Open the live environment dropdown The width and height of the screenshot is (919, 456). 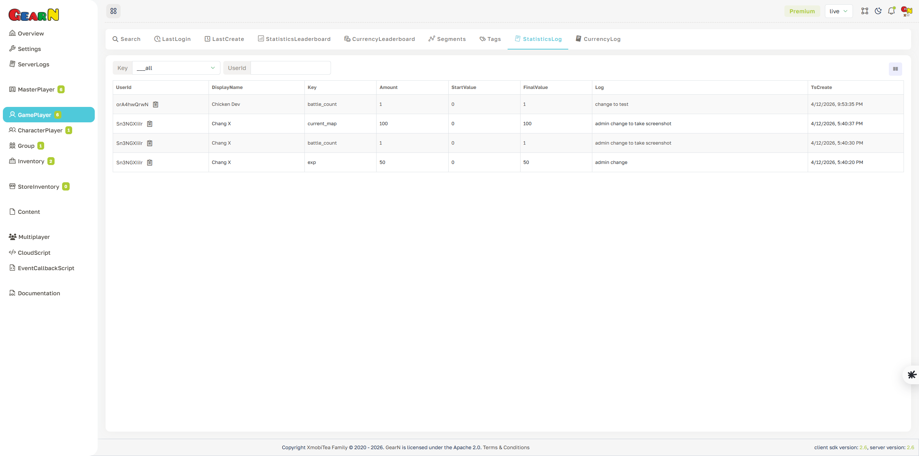click(x=839, y=11)
